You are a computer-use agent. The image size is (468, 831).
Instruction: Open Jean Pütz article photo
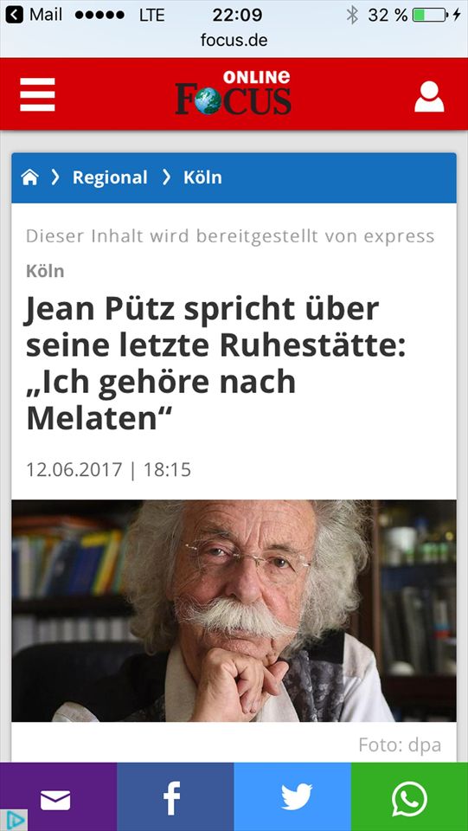(x=234, y=610)
